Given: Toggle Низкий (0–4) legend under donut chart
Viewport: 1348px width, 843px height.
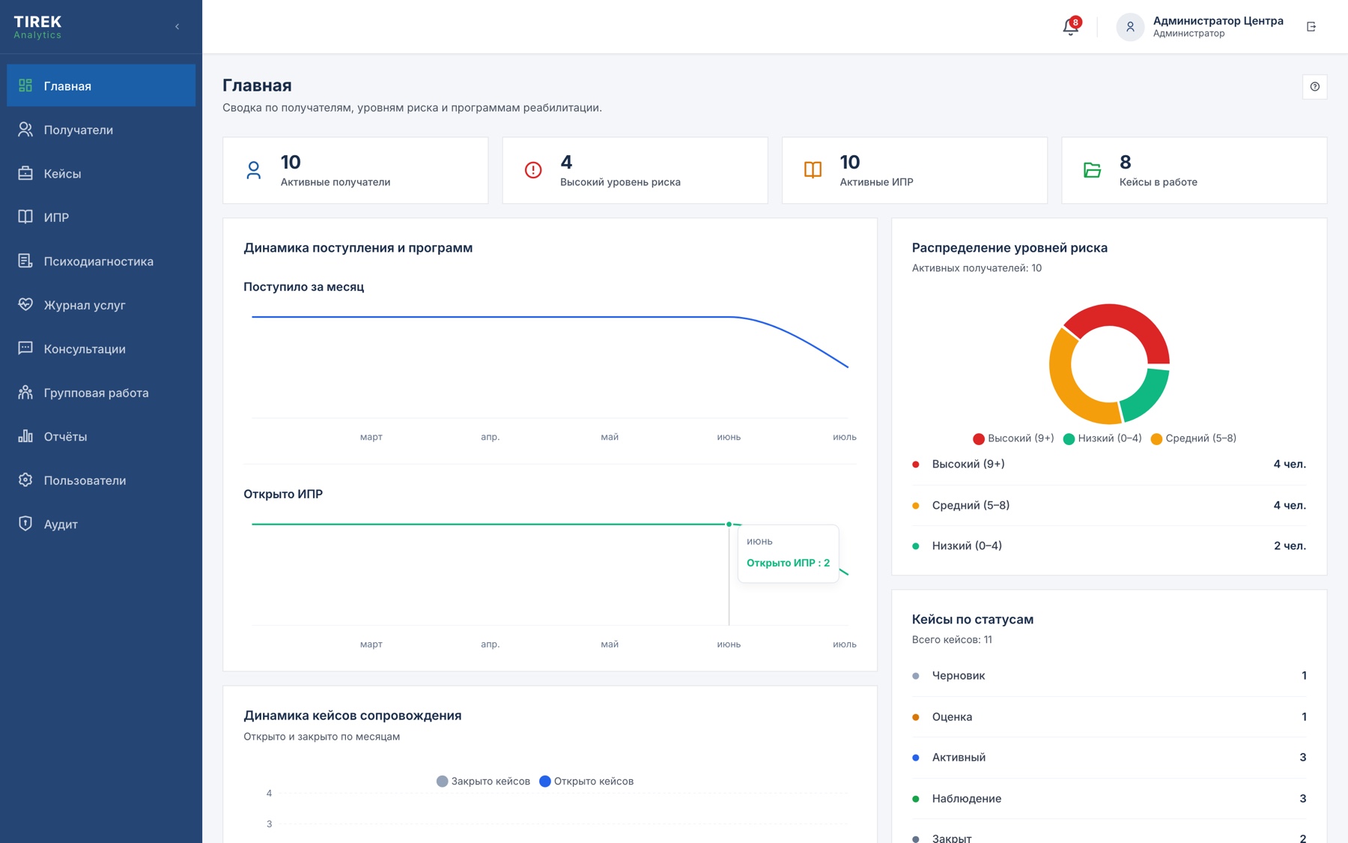Looking at the screenshot, I should pyautogui.click(x=1102, y=438).
